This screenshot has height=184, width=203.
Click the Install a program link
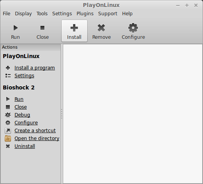(x=35, y=68)
